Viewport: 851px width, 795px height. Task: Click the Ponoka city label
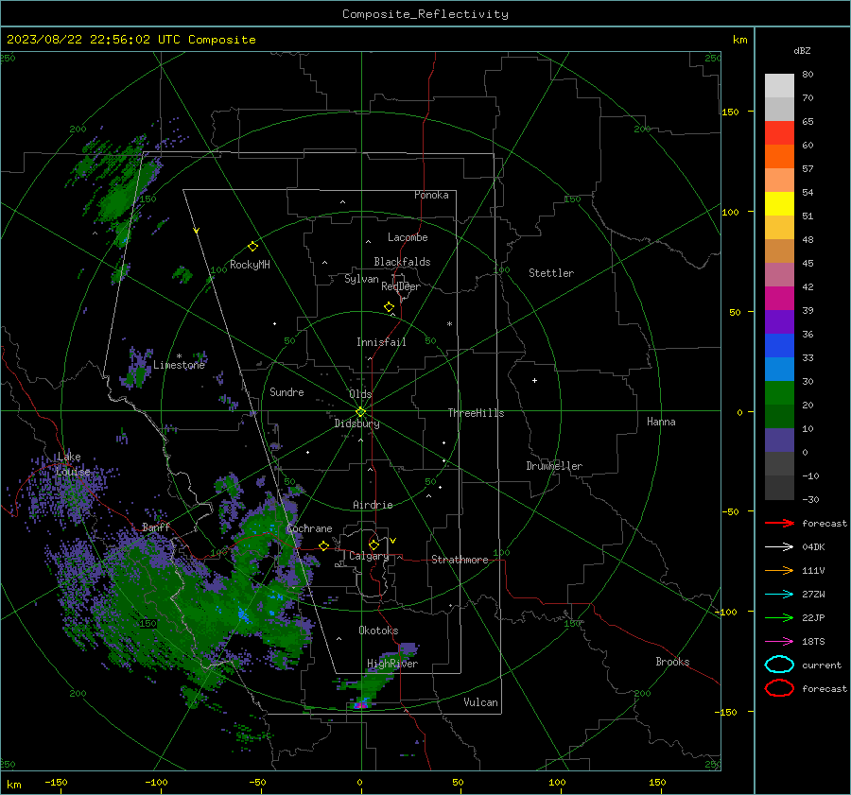pos(431,195)
